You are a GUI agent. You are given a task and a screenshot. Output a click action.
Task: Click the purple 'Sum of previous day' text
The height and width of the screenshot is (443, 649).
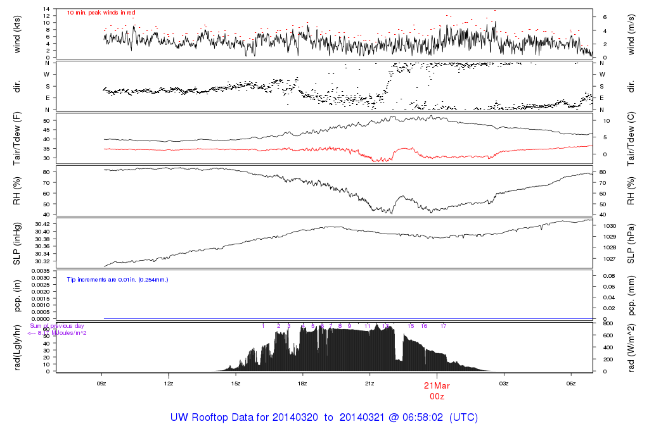57,326
